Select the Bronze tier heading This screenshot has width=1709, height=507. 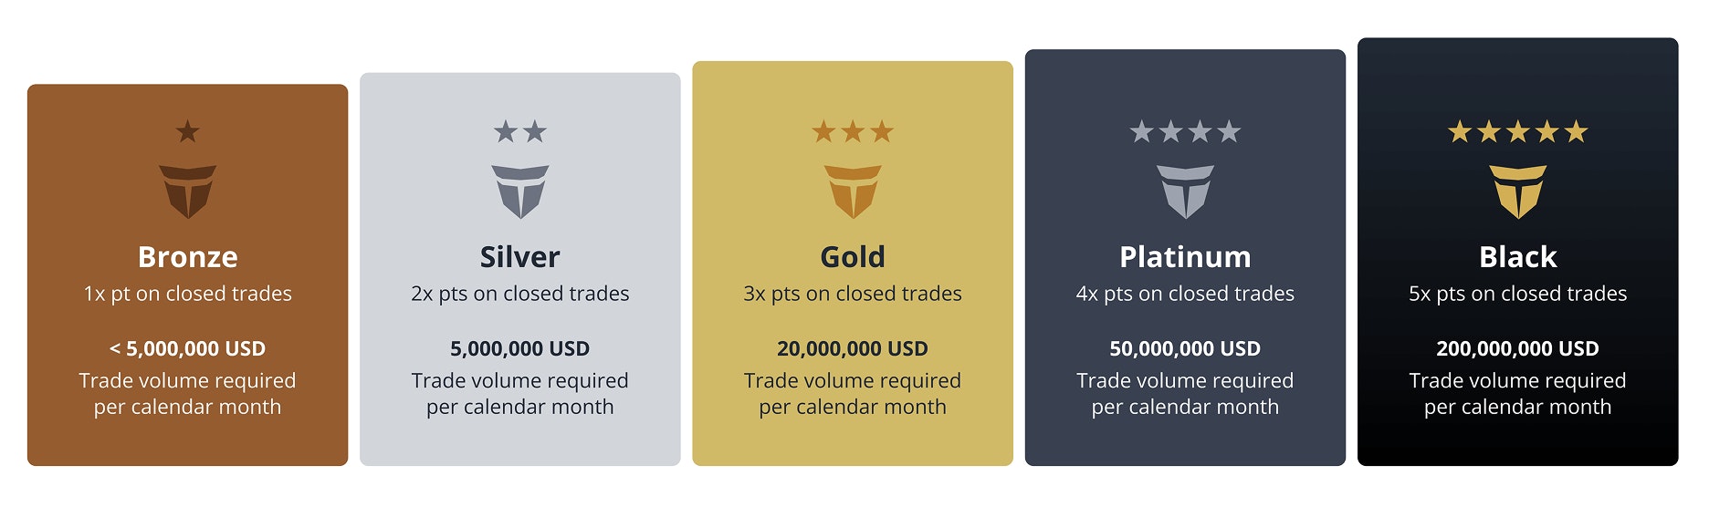(187, 257)
